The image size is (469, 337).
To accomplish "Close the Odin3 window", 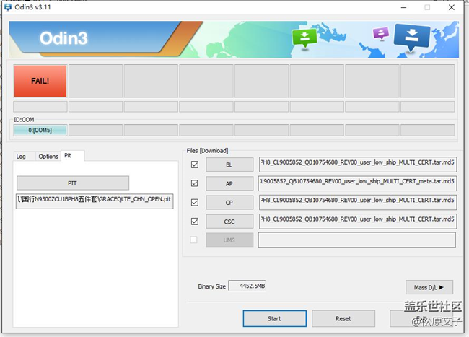I will (x=453, y=7).
